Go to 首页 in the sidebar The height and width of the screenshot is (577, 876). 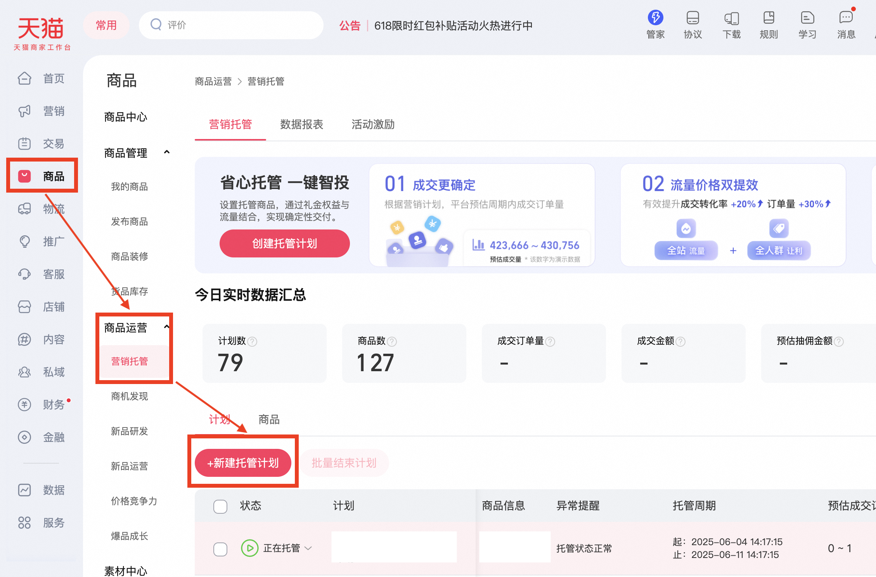pyautogui.click(x=42, y=78)
